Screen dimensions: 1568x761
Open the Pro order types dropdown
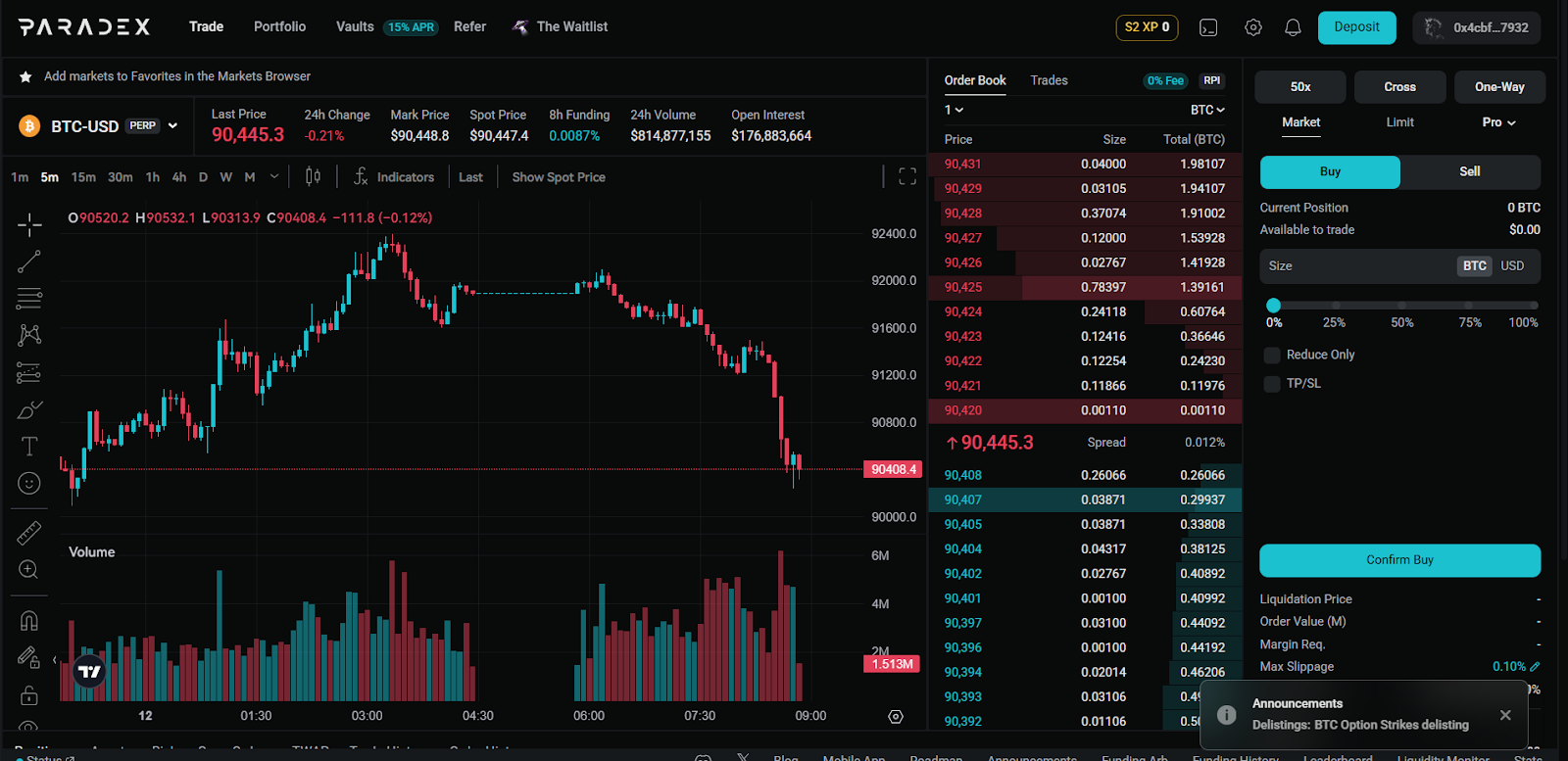[1498, 122]
